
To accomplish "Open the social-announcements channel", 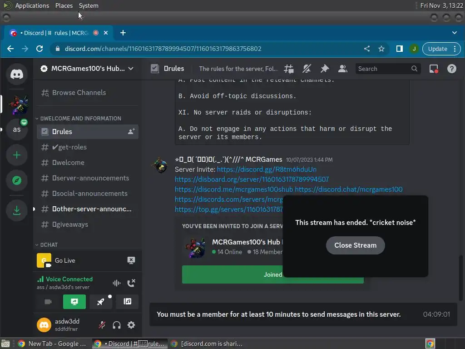I will point(88,194).
